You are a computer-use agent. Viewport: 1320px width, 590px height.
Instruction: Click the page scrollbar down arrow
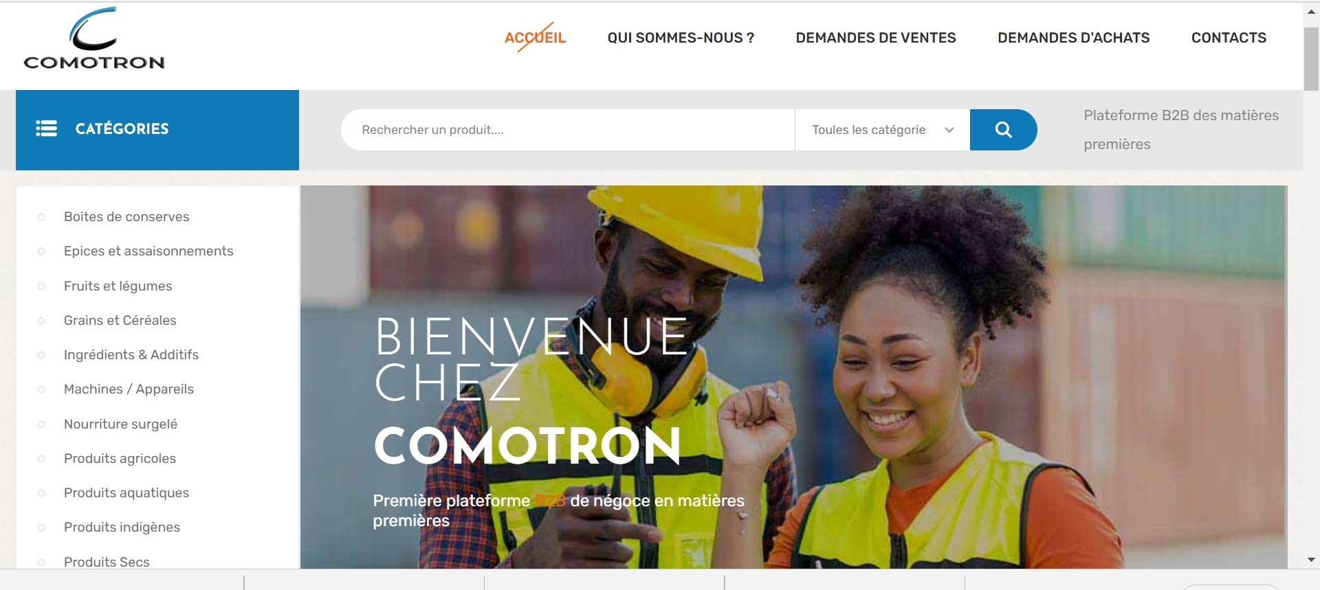point(1311,560)
